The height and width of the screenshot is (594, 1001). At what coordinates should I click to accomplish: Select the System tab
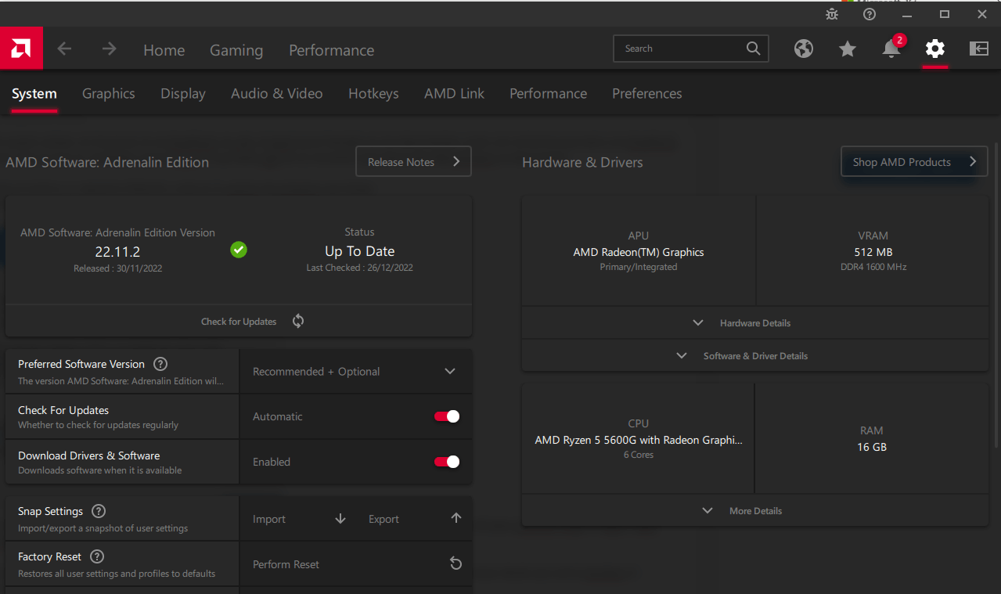point(34,94)
